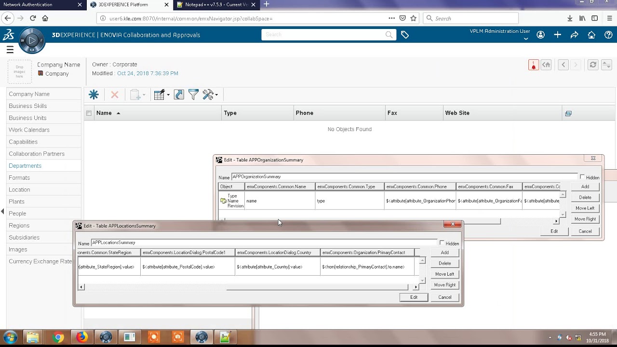The height and width of the screenshot is (347, 617).
Task: Click the browser home button
Action: click(x=45, y=18)
